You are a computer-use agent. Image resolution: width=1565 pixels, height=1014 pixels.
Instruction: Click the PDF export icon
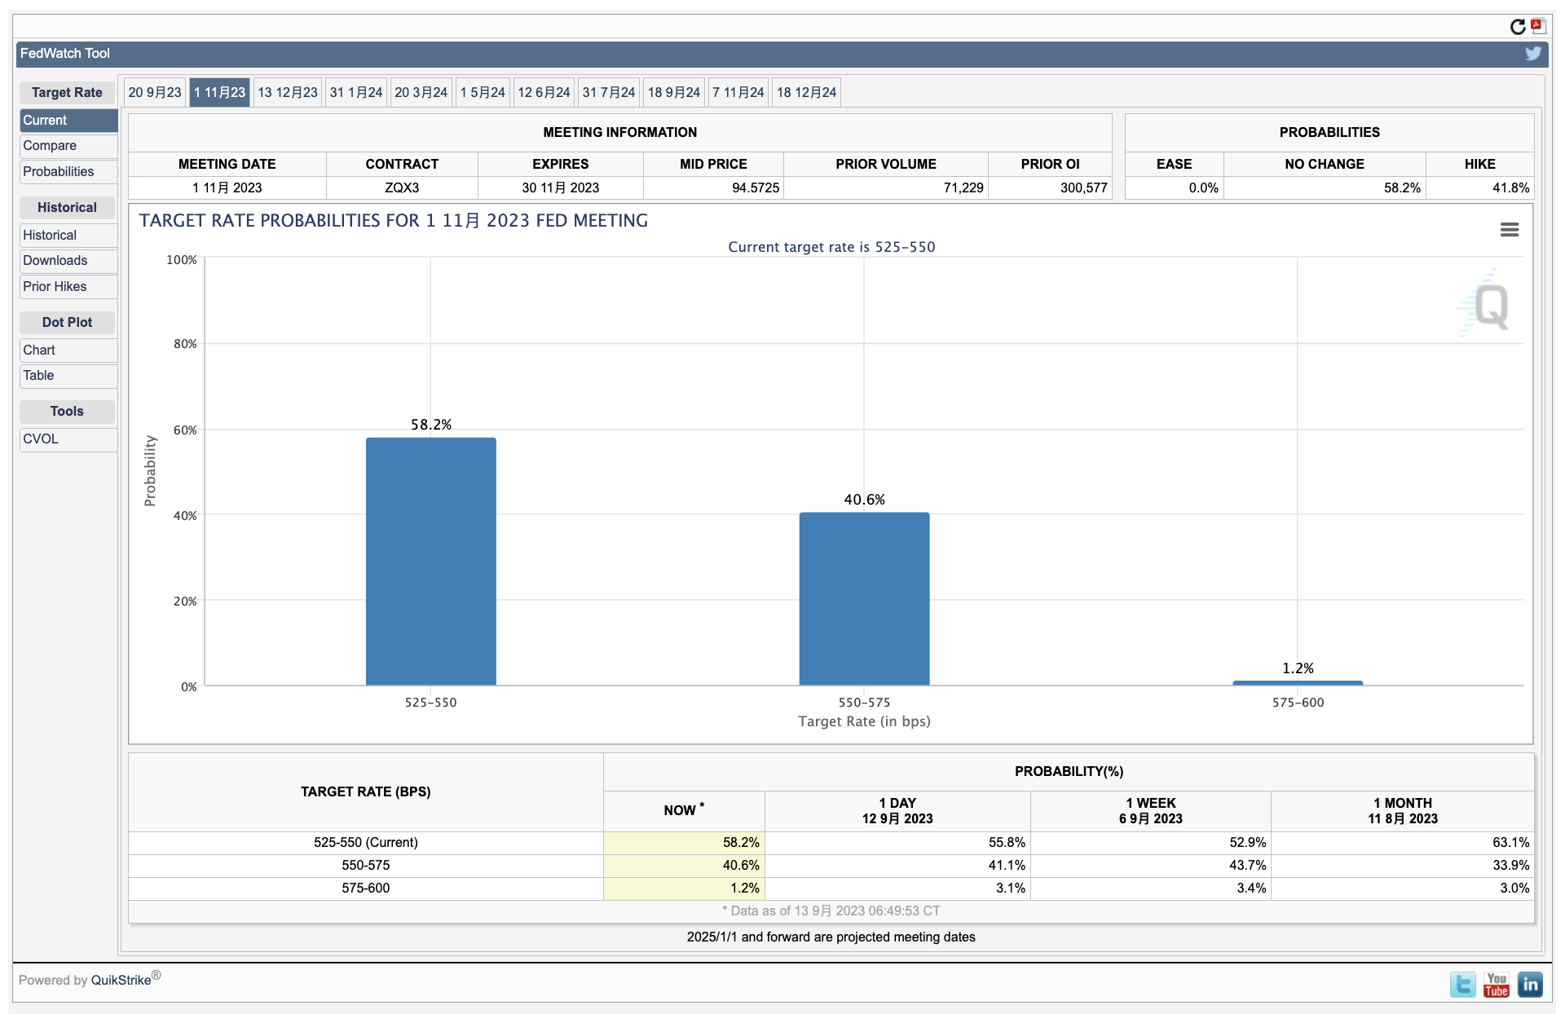[1538, 26]
